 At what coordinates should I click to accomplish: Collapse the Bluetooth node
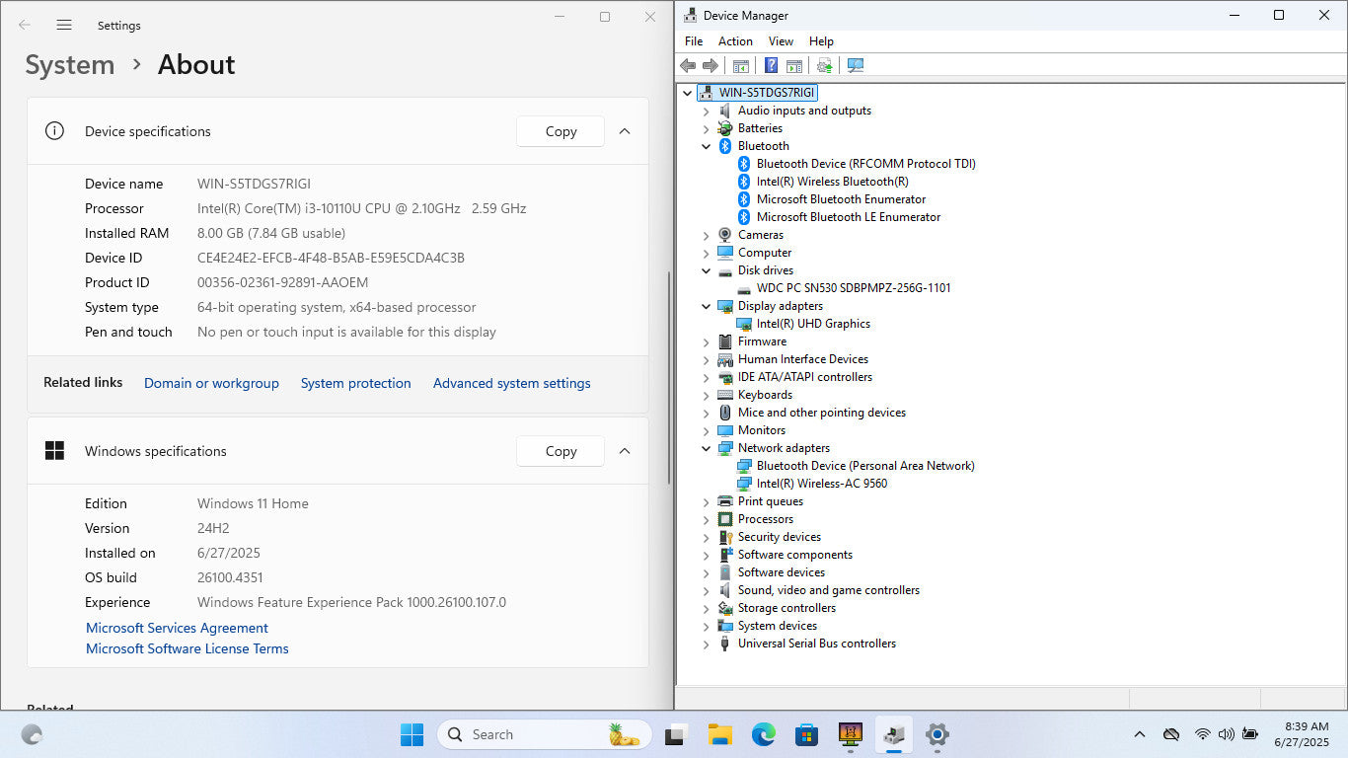pyautogui.click(x=706, y=146)
